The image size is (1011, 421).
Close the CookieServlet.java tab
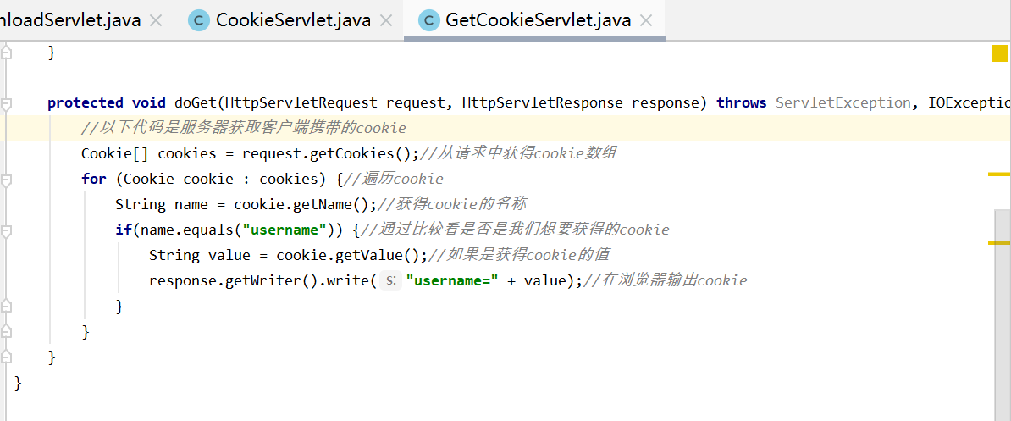[385, 20]
